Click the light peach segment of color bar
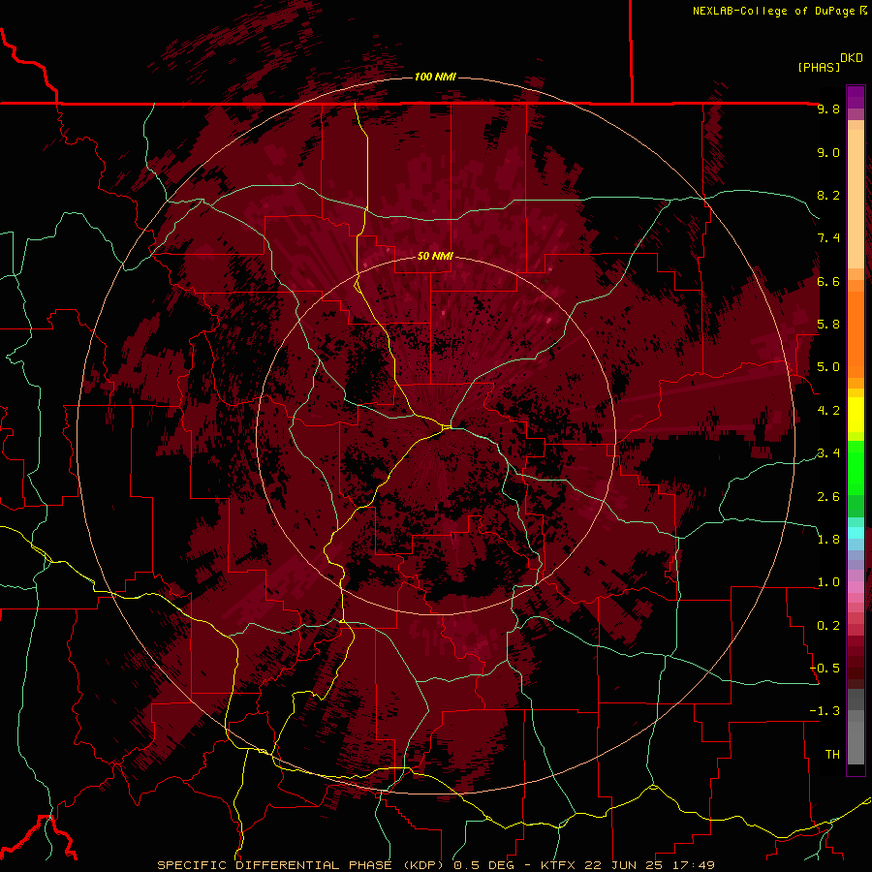 856,199
